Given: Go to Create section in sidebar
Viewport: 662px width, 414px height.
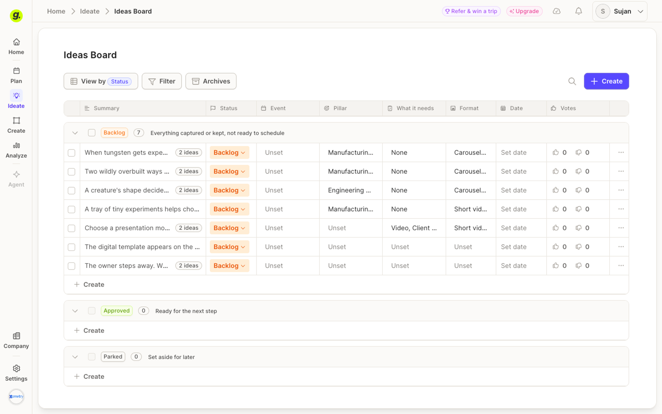Looking at the screenshot, I should pos(16,125).
